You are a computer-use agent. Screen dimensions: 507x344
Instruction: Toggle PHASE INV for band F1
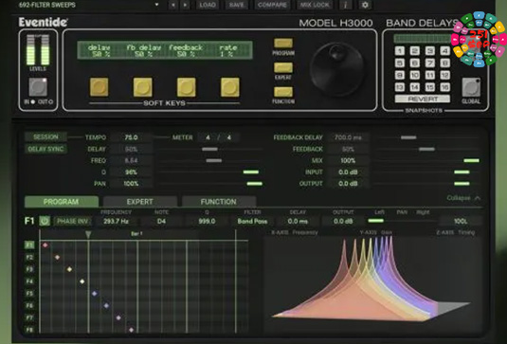(72, 221)
